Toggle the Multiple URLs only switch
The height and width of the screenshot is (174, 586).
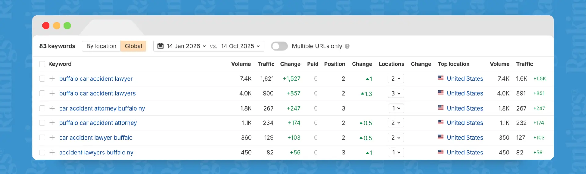tap(279, 46)
